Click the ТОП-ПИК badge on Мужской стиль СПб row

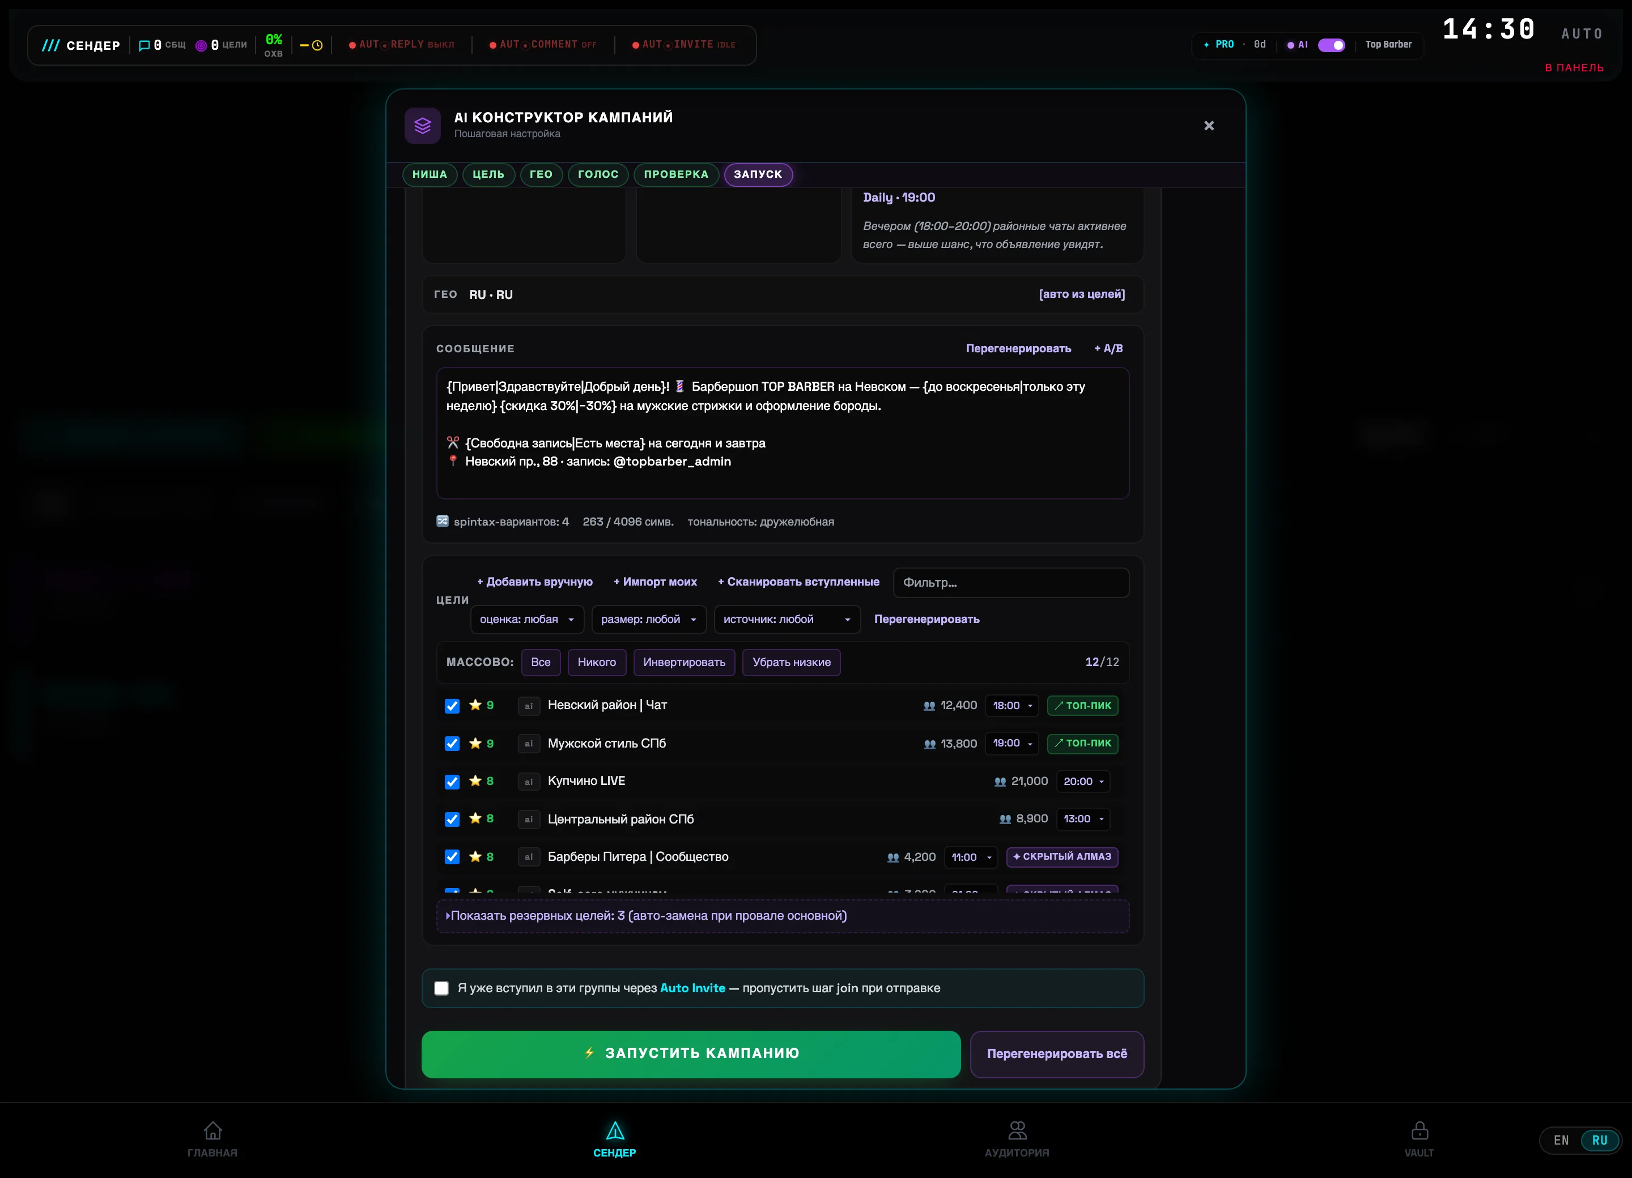1082,743
